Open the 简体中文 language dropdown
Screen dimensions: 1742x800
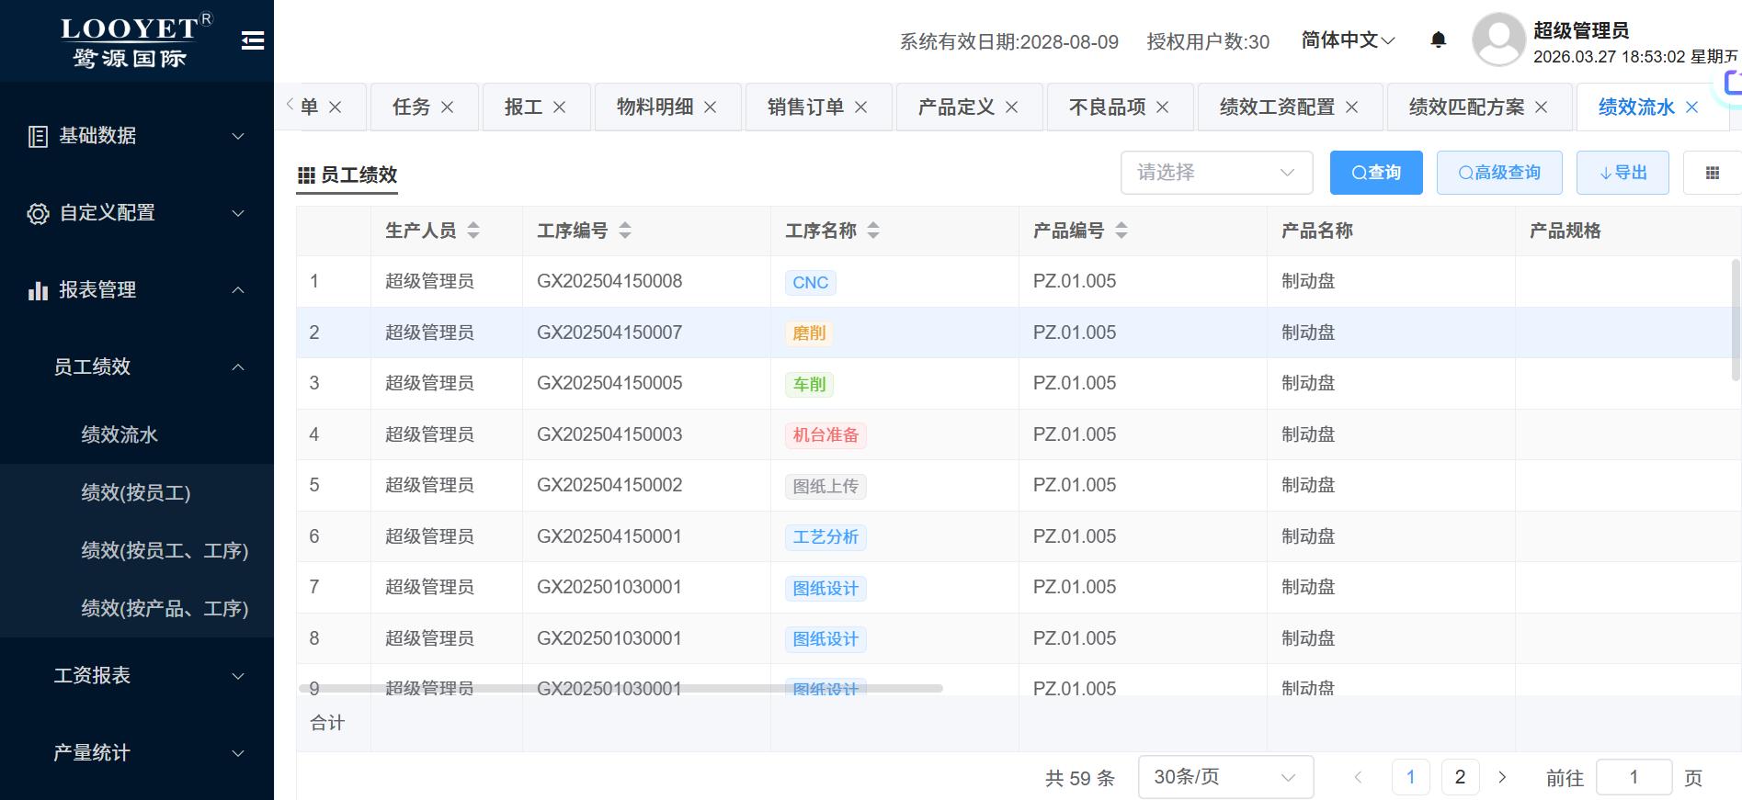click(x=1348, y=40)
